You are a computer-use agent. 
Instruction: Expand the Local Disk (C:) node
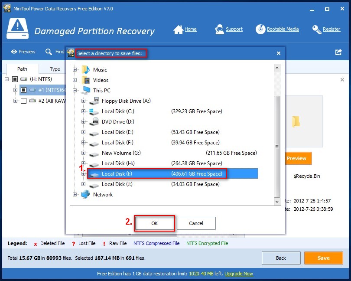84,111
